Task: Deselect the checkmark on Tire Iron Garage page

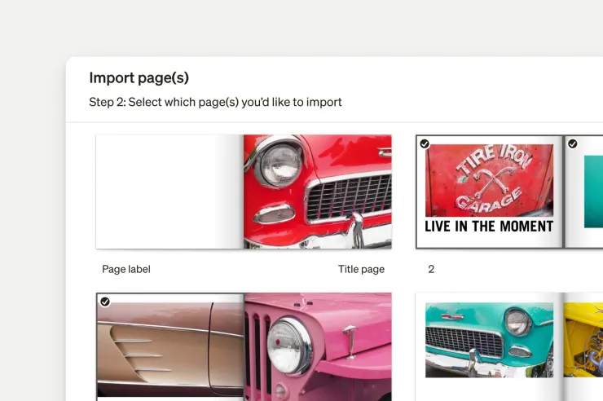Action: coord(425,143)
